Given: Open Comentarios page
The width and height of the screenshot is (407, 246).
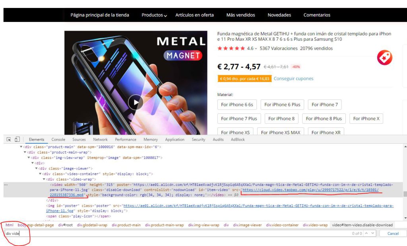Looking at the screenshot, I should click(x=317, y=15).
